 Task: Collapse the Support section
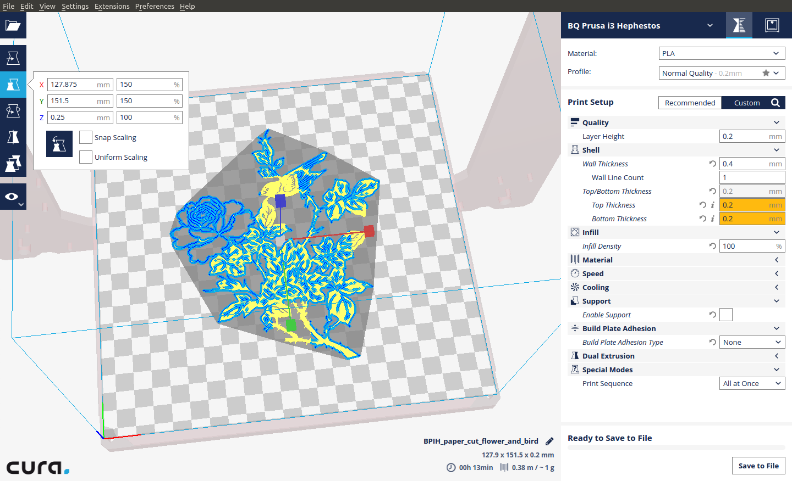[x=676, y=301]
